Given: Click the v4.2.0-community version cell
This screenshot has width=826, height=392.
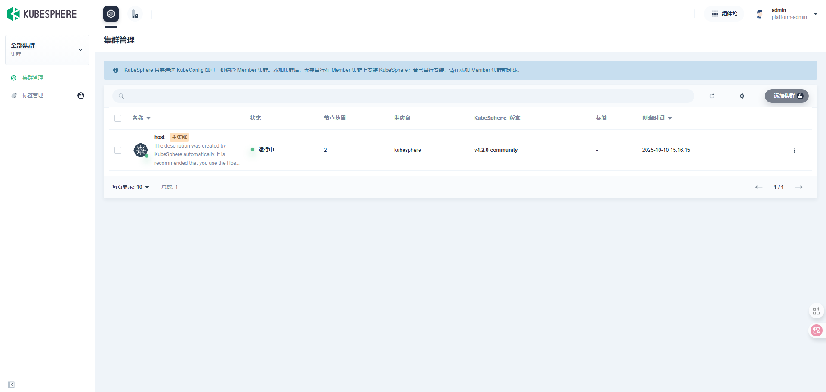Looking at the screenshot, I should point(496,150).
